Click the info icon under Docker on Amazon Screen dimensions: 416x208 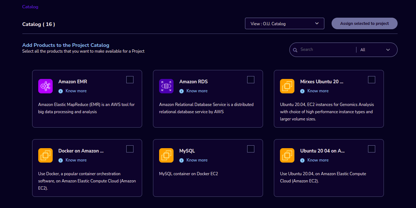[x=61, y=160]
